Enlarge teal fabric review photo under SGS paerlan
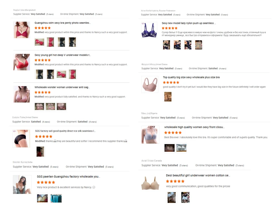 pyautogui.click(x=56, y=198)
